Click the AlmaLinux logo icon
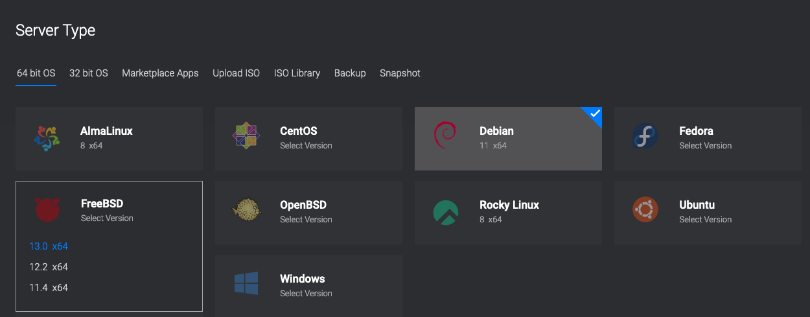 pos(47,138)
